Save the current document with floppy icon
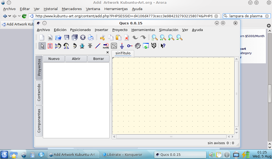The image size is (272, 159). 67,37
